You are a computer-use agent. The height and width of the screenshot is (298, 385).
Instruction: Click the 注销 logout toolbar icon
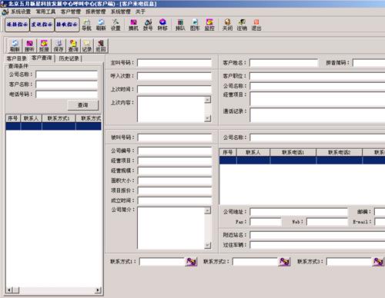[x=242, y=25]
